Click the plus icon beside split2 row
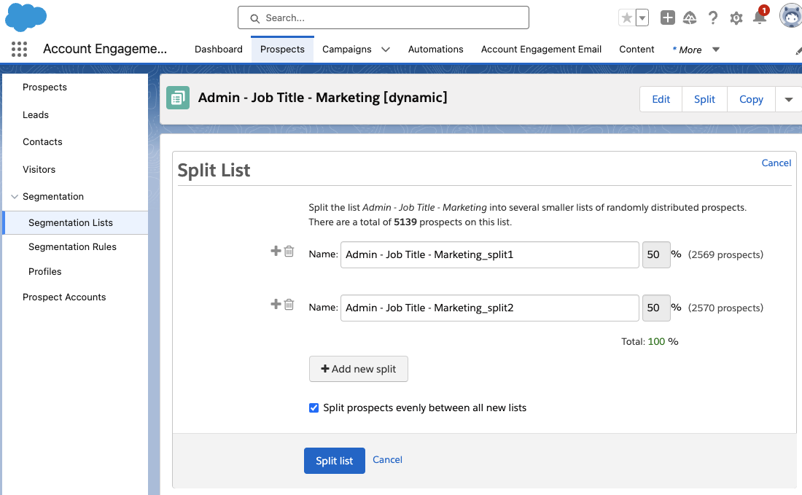802x495 pixels. click(x=276, y=304)
